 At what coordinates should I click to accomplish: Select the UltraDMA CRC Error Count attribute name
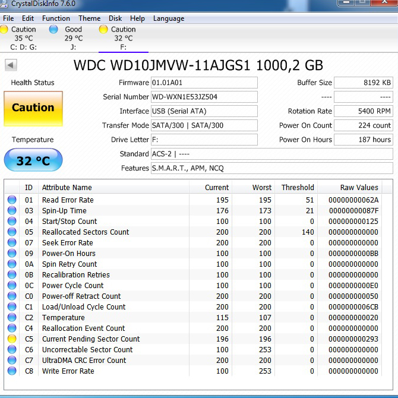(x=84, y=360)
